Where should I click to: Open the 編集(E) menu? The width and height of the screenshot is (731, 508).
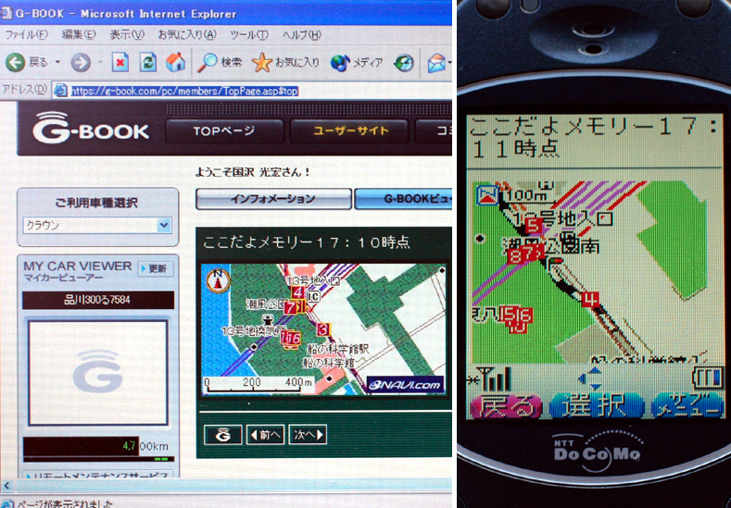(x=80, y=35)
